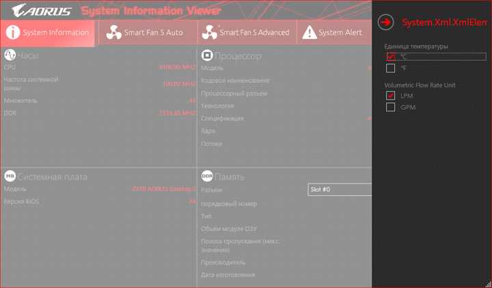Click the Ядра label

(208, 131)
